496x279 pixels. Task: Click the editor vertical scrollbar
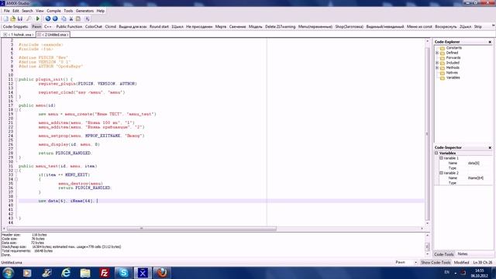point(427,134)
